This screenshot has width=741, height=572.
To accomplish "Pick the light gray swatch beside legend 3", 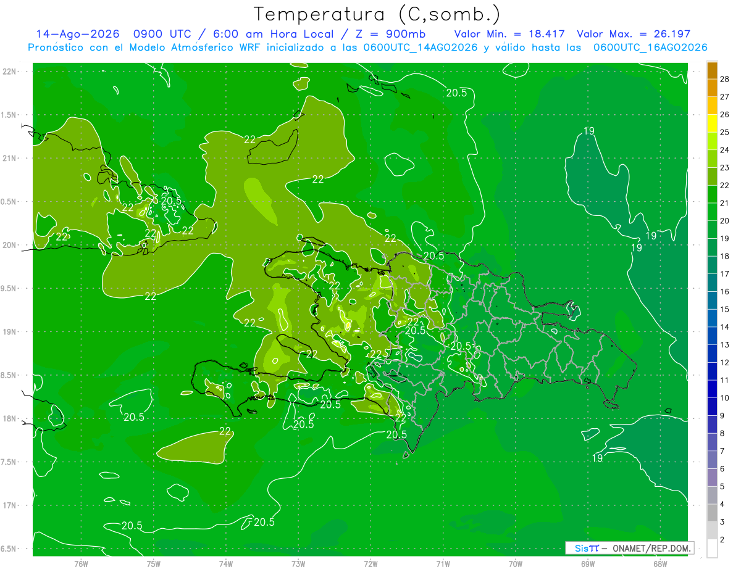I will 712,531.
